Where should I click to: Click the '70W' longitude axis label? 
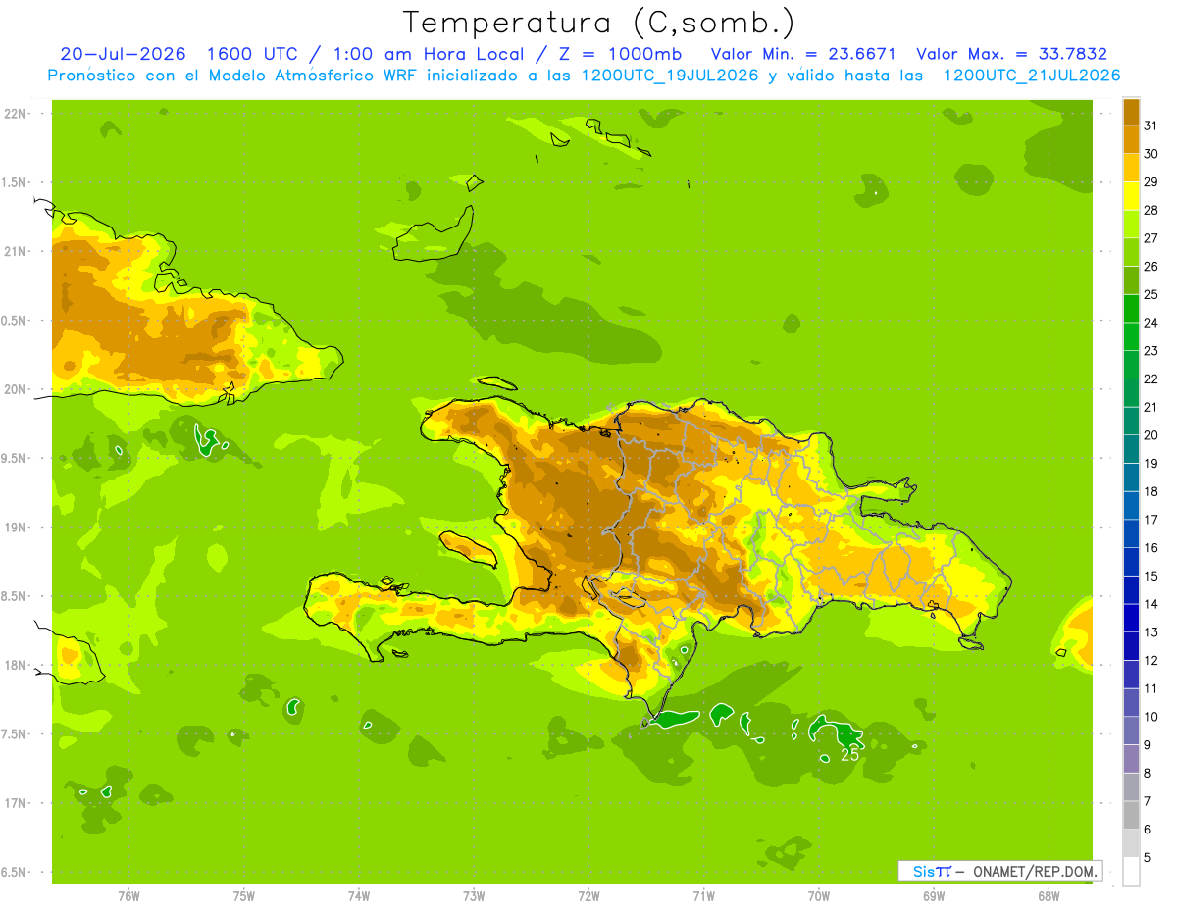point(819,895)
